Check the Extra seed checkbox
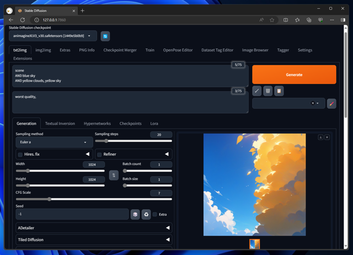This screenshot has width=353, height=255. [x=154, y=214]
